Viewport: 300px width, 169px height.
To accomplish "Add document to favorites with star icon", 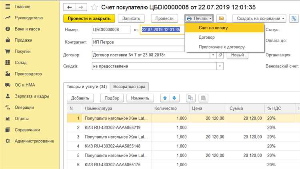I will point(94,7).
